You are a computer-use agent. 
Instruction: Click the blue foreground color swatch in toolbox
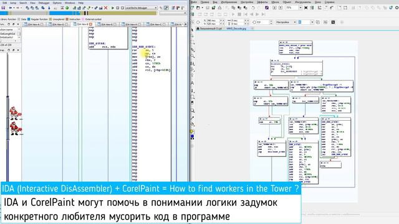pos(193,136)
